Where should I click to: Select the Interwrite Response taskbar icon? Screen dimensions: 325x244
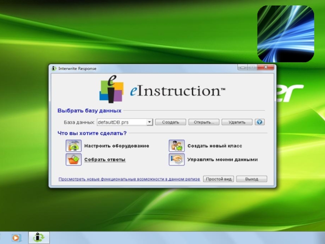click(x=39, y=237)
